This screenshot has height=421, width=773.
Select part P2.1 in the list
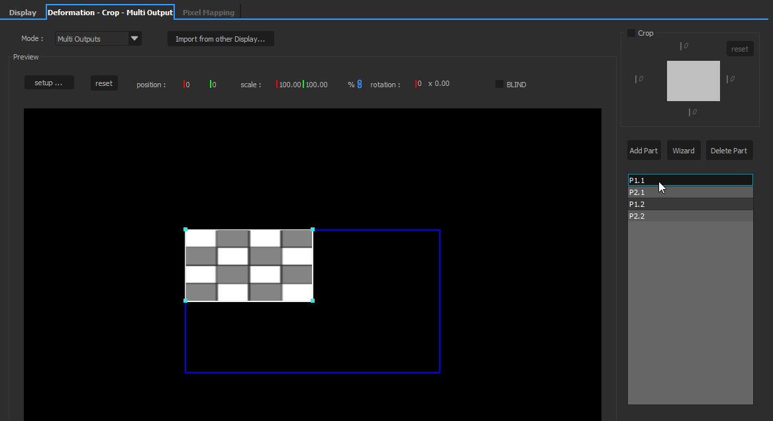click(690, 192)
